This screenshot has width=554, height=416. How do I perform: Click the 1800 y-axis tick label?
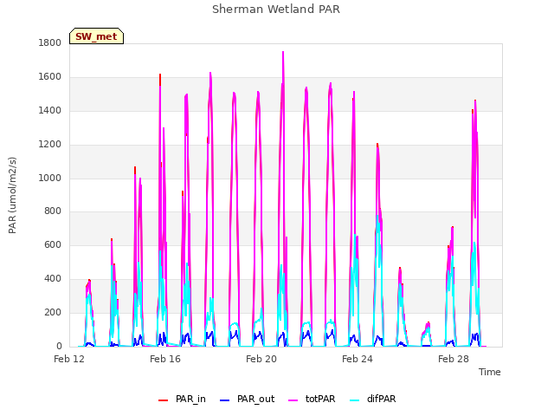click(50, 43)
